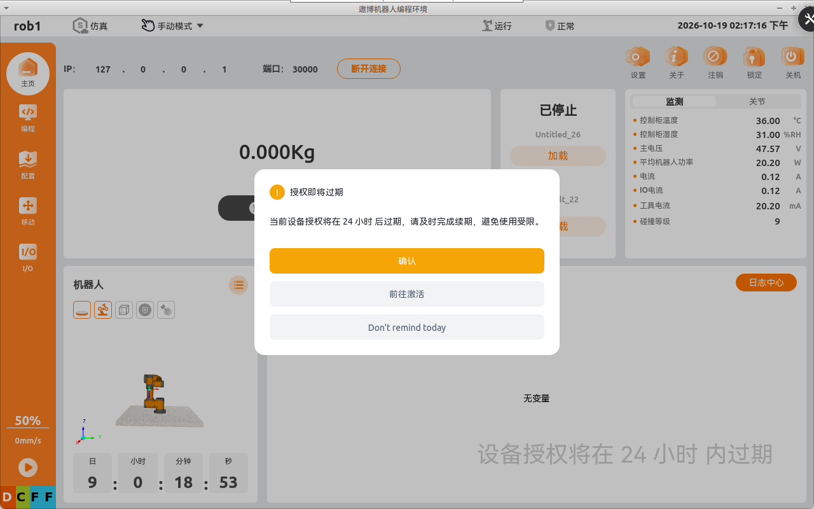Click the 关机 power-off icon
This screenshot has height=509, width=814.
pyautogui.click(x=793, y=63)
